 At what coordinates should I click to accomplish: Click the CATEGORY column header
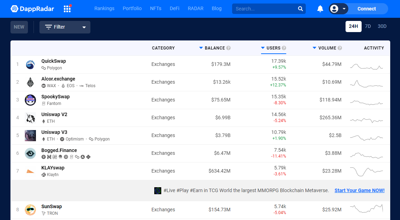163,48
